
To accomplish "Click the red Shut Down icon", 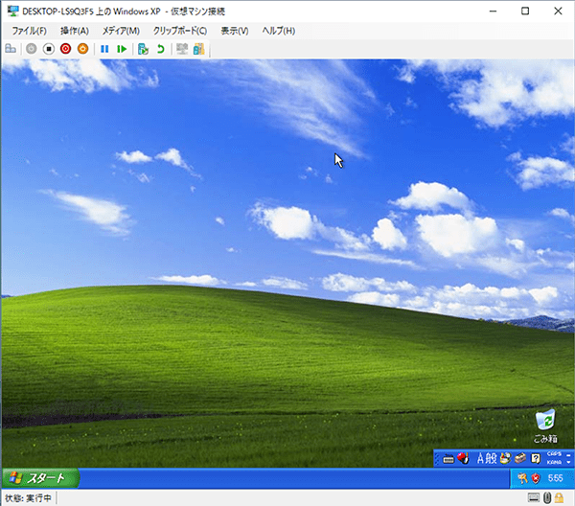I will pyautogui.click(x=65, y=49).
